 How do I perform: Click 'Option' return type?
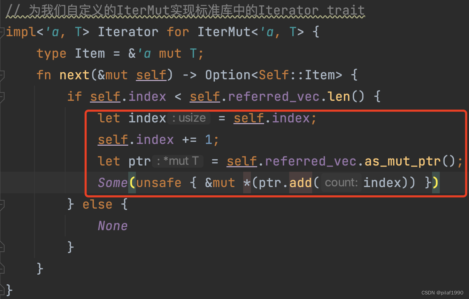coord(228,75)
